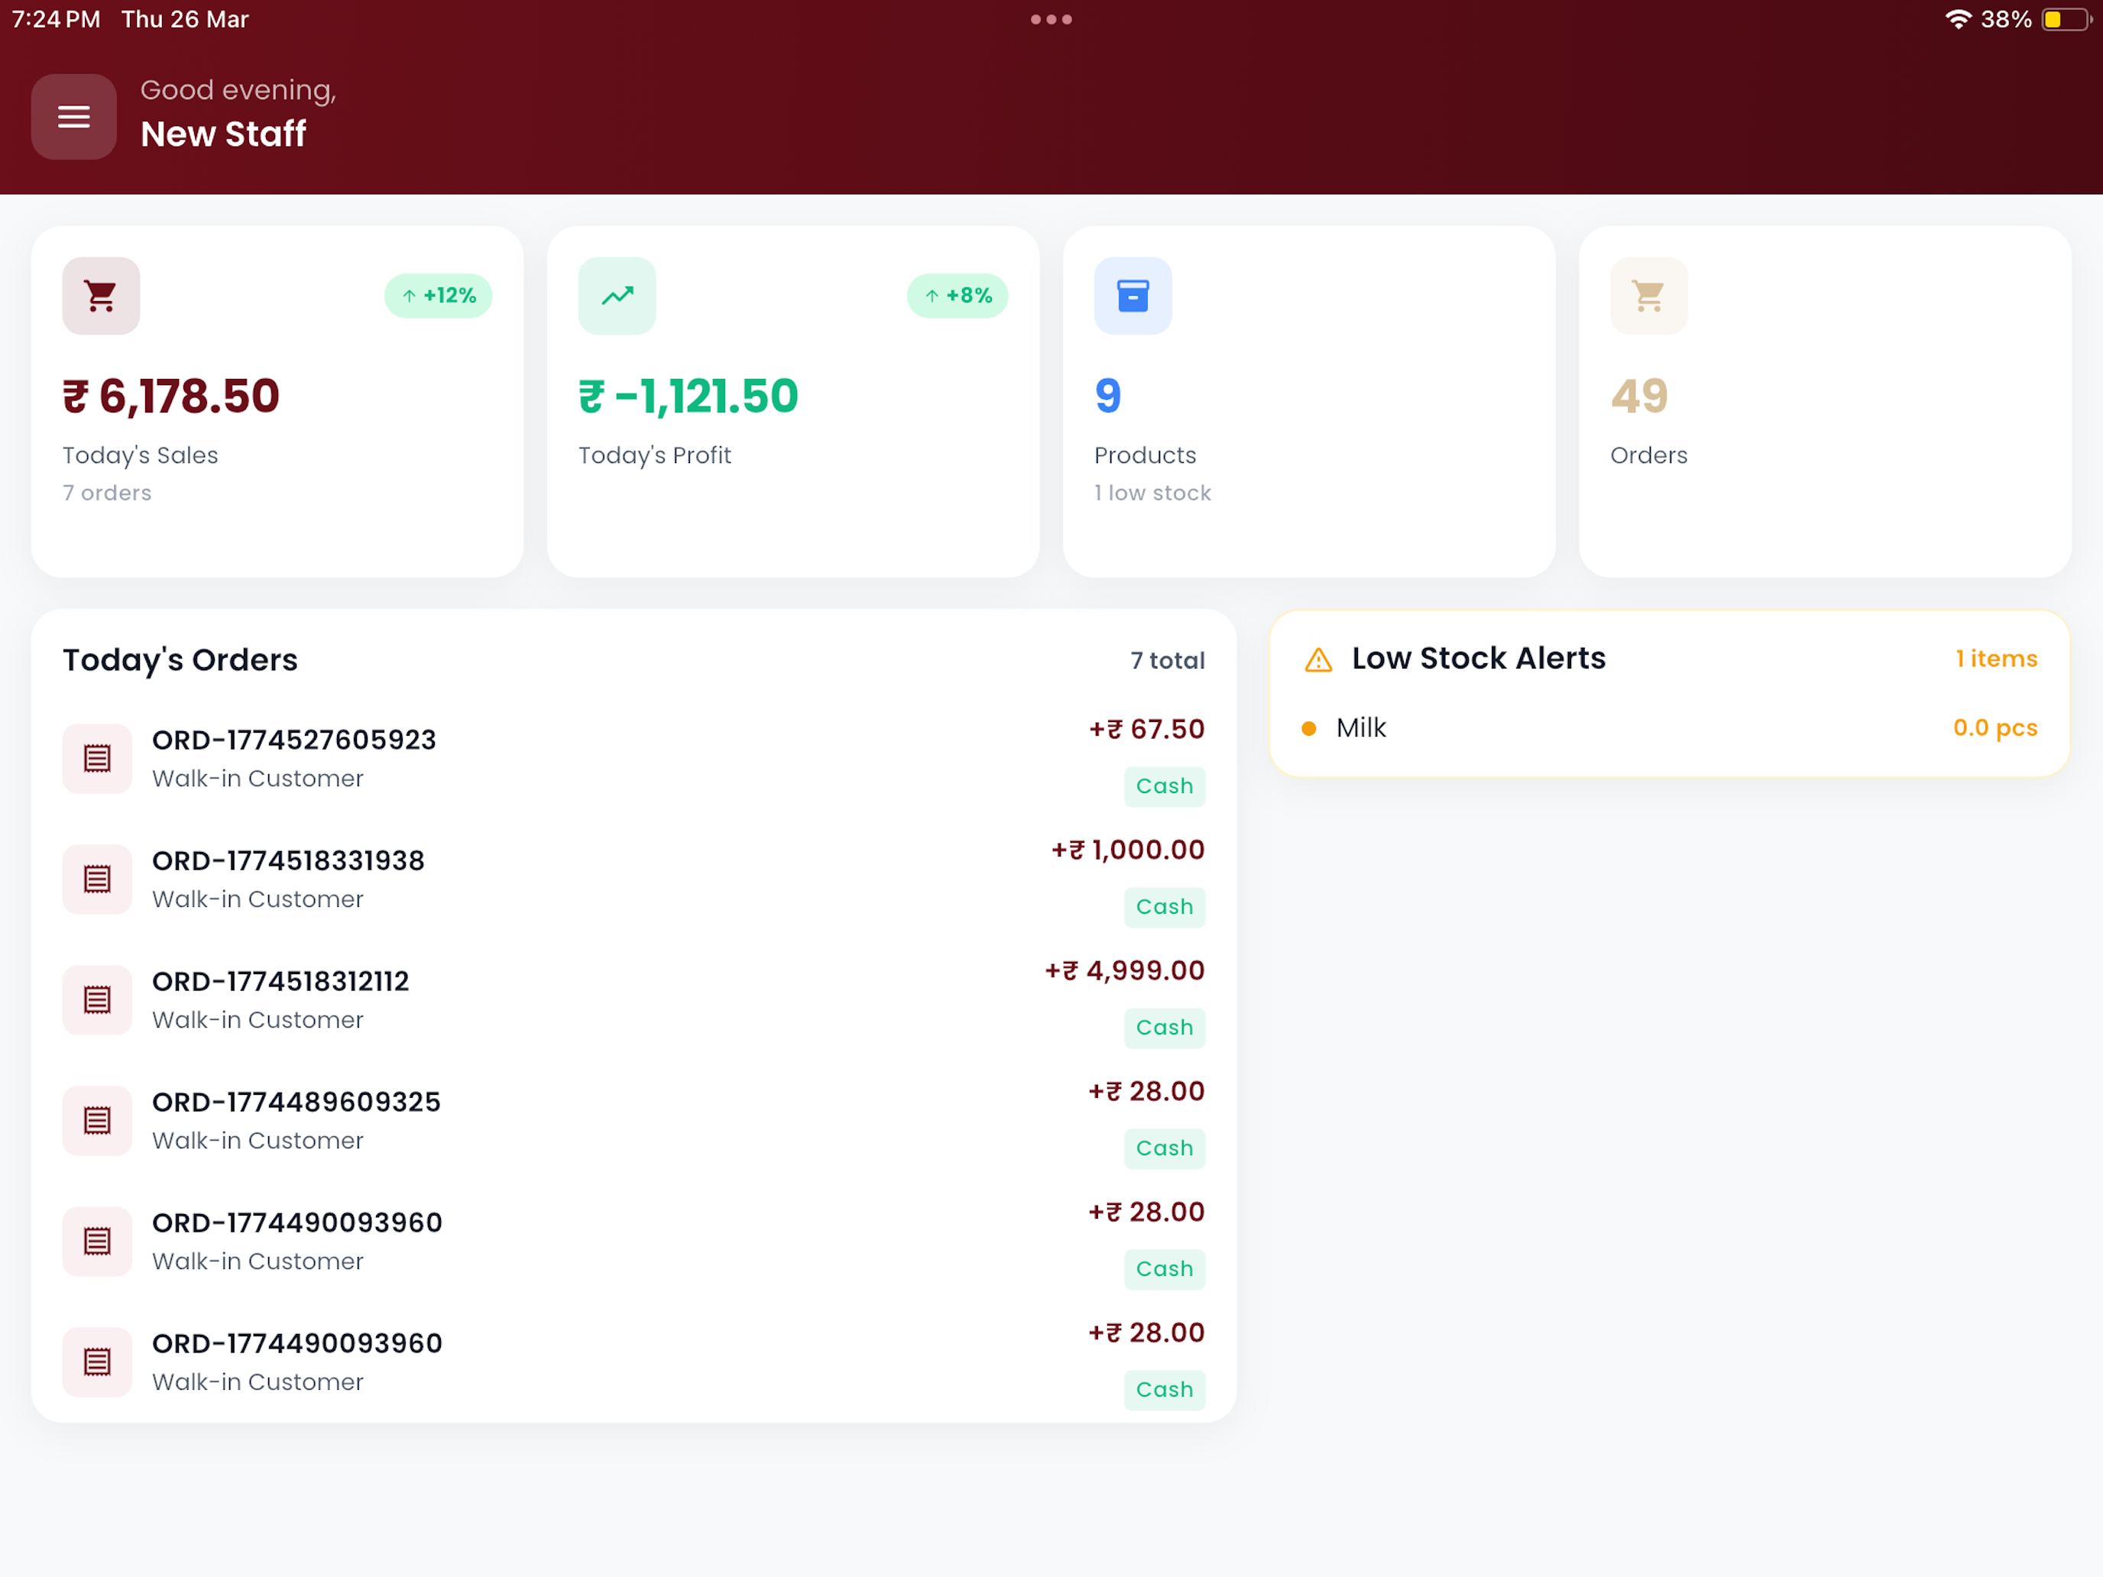2103x1577 pixels.
Task: Tap the Low Stock warning triangle icon
Action: (x=1317, y=659)
